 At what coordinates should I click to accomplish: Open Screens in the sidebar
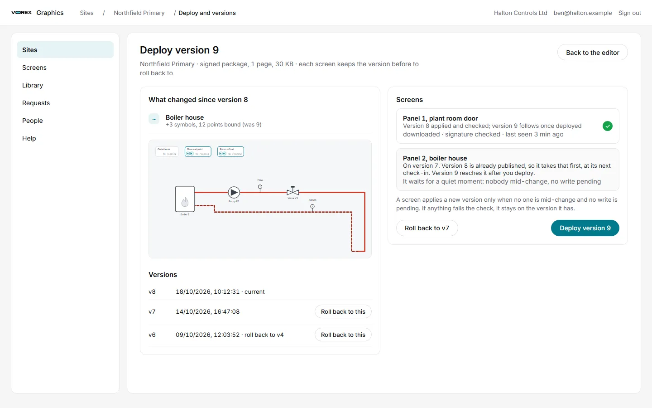point(65,68)
